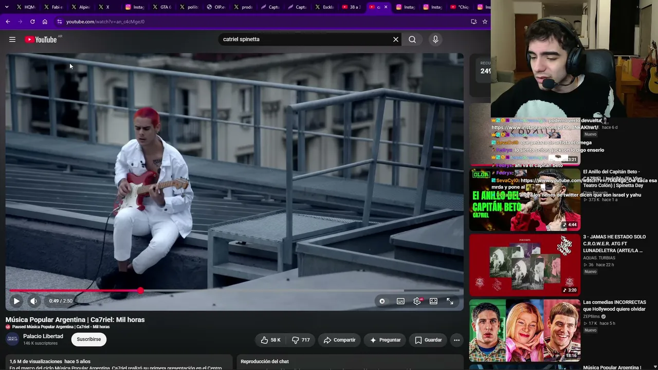The image size is (658, 370).
Task: Open the more actions three-dot menu
Action: pyautogui.click(x=456, y=340)
